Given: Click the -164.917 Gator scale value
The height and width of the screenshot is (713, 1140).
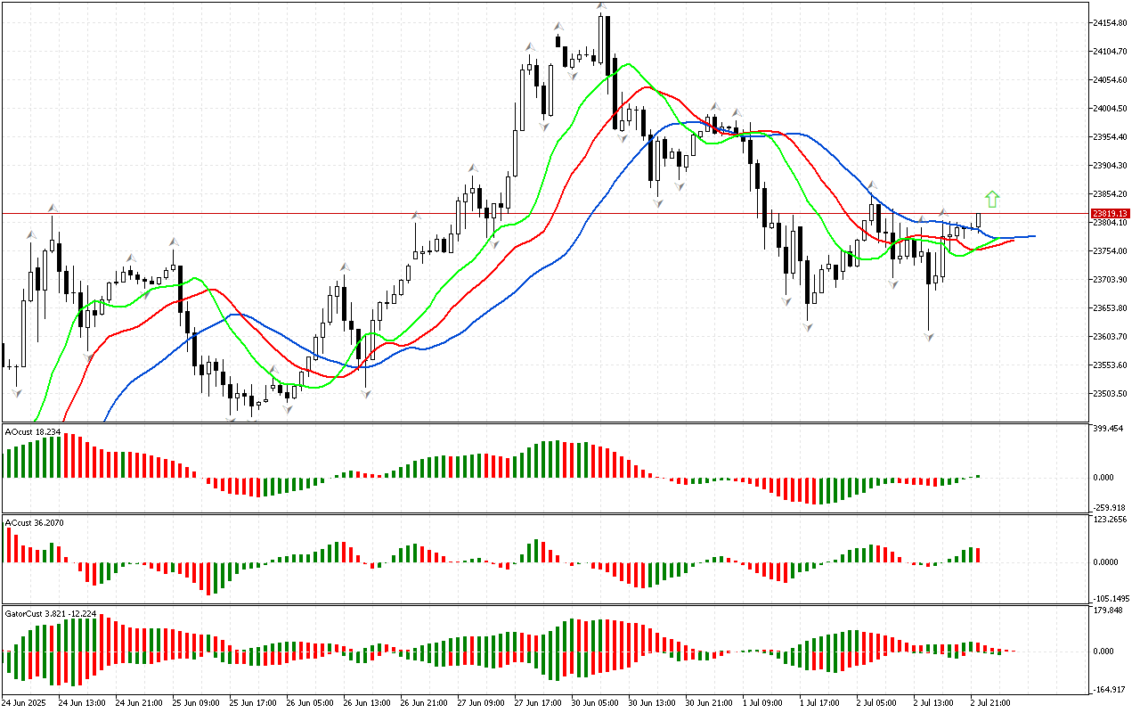Looking at the screenshot, I should tap(1109, 690).
